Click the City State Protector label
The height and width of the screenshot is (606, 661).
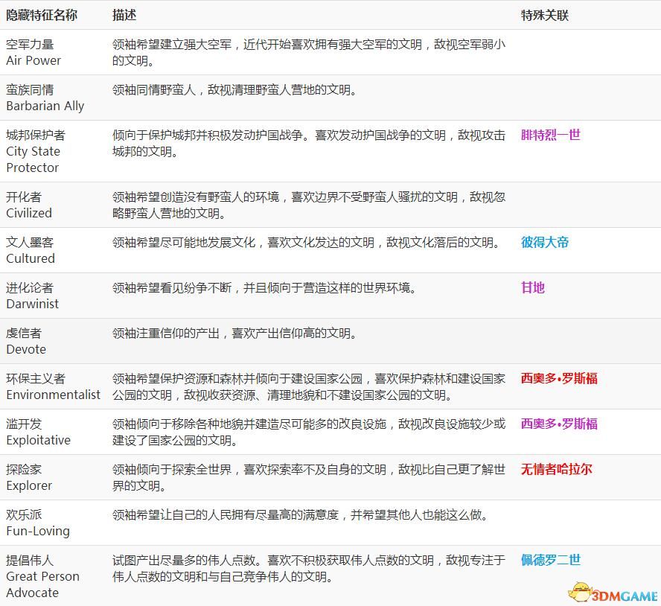coord(33,159)
